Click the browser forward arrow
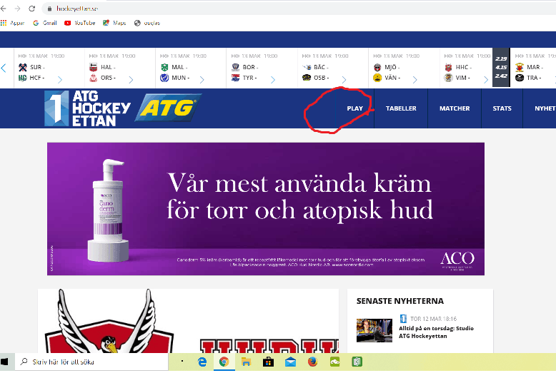The height and width of the screenshot is (373, 556). (17, 9)
